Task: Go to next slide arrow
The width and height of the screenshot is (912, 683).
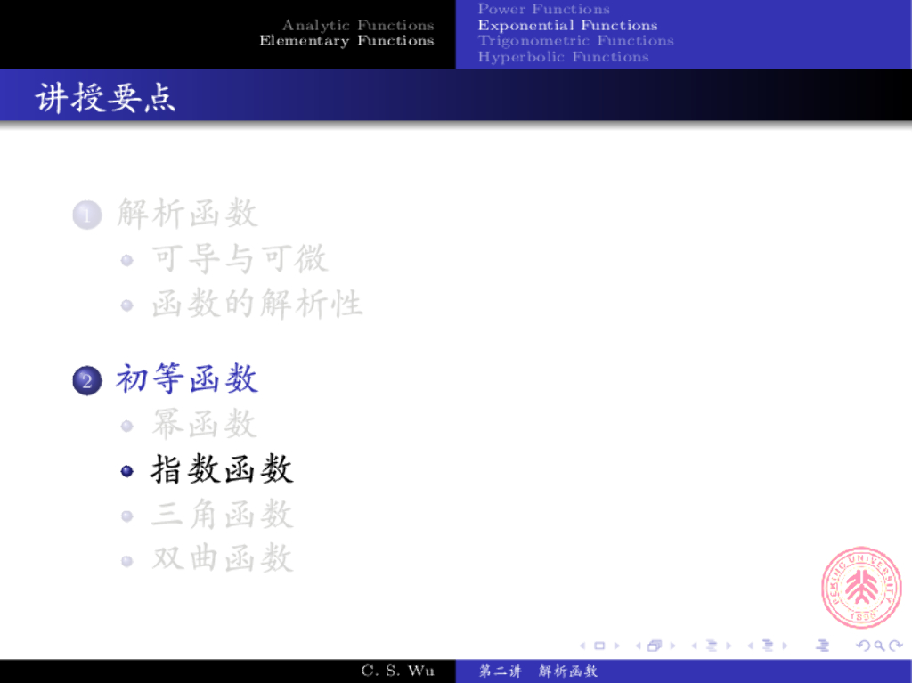Action: pyautogui.click(x=616, y=646)
